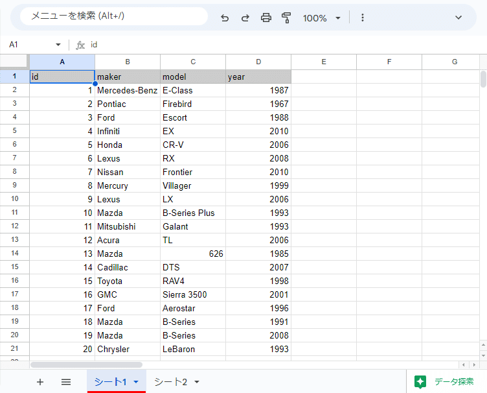Click the CR-V cell

193,145
